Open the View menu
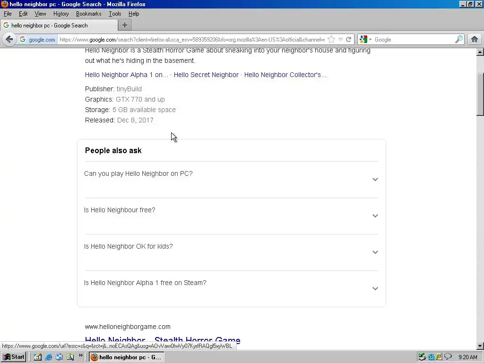This screenshot has height=363, width=484. [x=41, y=14]
